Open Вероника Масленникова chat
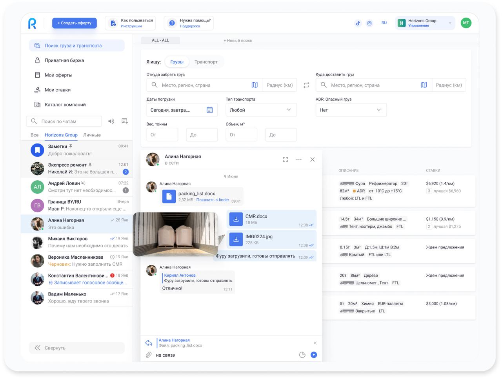This screenshot has height=379, width=502. pyautogui.click(x=77, y=260)
